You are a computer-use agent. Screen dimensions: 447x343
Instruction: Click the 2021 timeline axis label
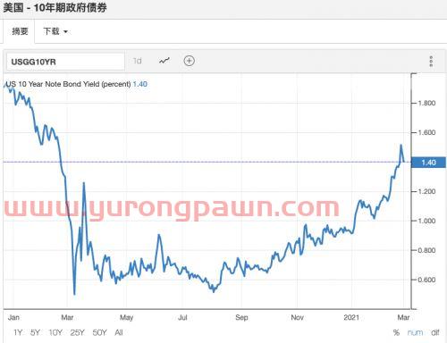click(x=351, y=317)
